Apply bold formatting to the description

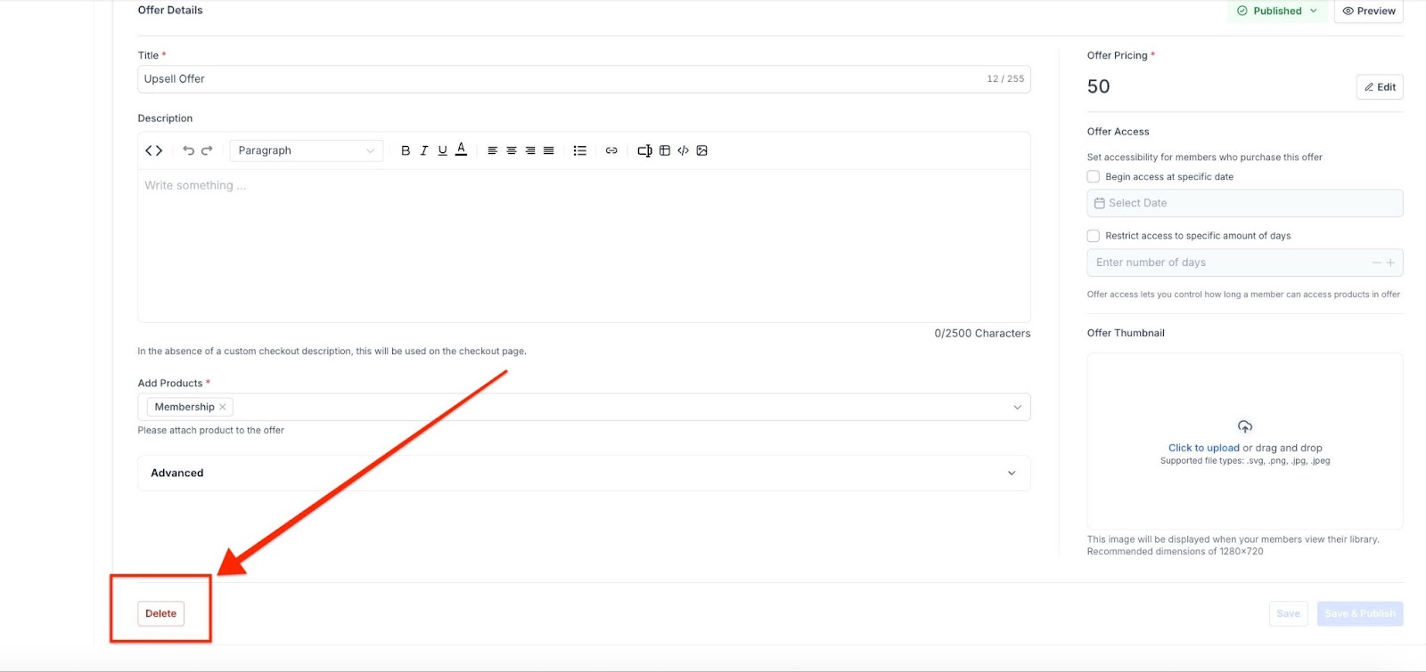click(x=406, y=150)
